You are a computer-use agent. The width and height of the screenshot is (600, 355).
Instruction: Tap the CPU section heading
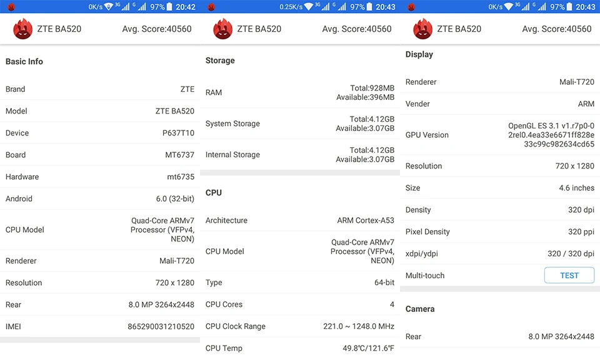(x=214, y=193)
